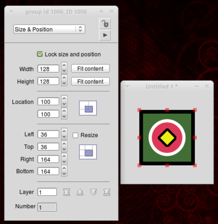The image size is (218, 224).
Task: Send object to back layer icon
Action: tap(107, 192)
